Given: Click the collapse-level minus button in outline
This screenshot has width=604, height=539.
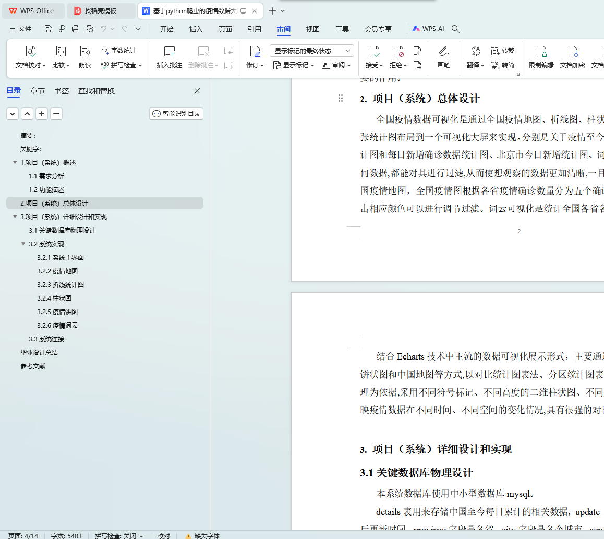Looking at the screenshot, I should 56,114.
